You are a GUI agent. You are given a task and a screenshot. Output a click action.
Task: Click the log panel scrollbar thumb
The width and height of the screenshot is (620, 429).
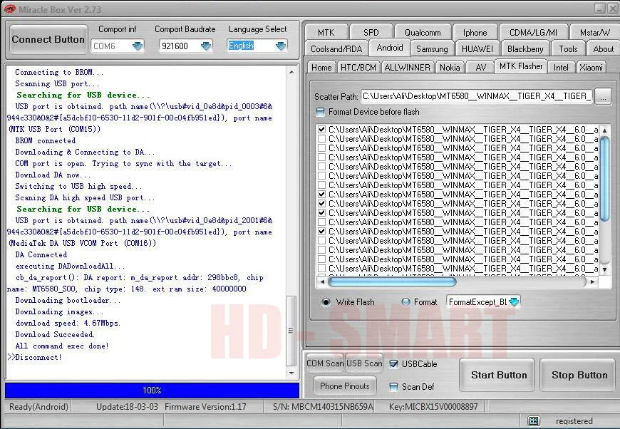point(291,331)
